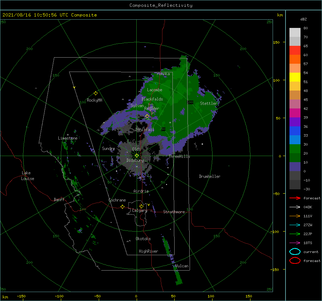Click the Sylvan label on map
The height and width of the screenshot is (301, 322).
coord(137,106)
